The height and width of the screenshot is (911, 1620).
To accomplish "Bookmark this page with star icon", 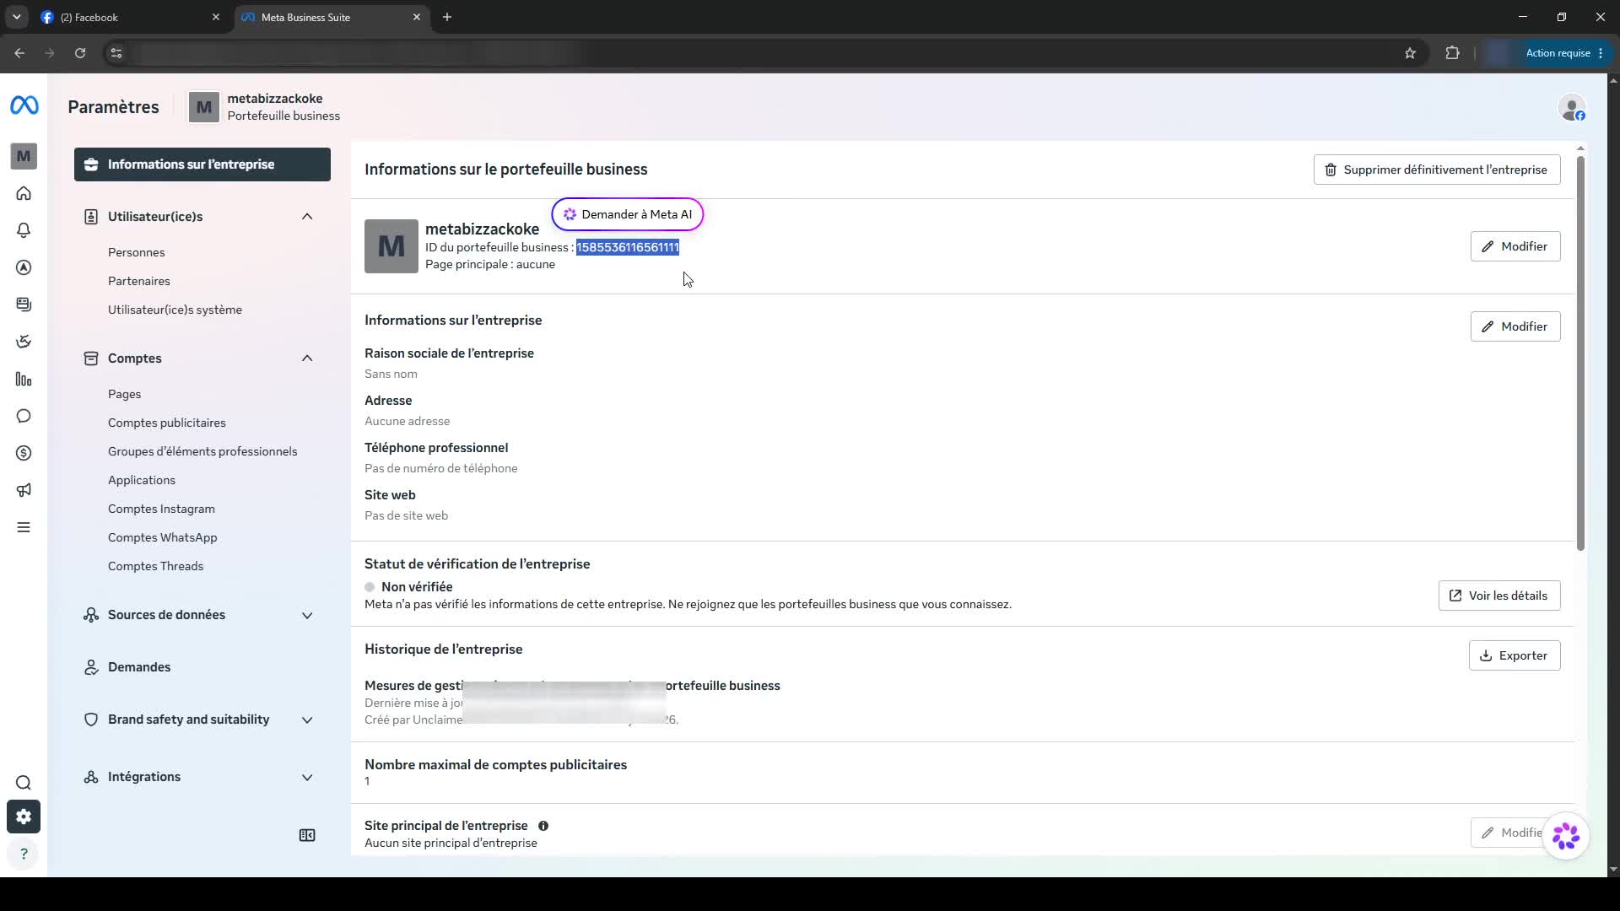I will (x=1410, y=53).
